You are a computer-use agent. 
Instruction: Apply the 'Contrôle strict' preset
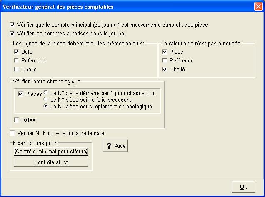51,162
